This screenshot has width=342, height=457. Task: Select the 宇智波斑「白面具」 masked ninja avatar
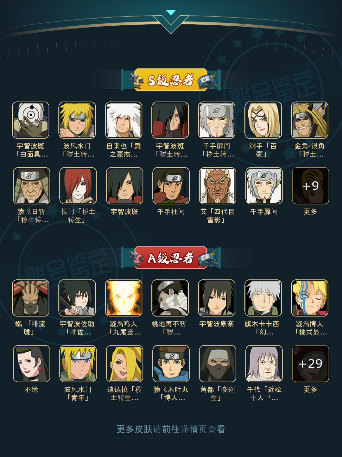(31, 120)
